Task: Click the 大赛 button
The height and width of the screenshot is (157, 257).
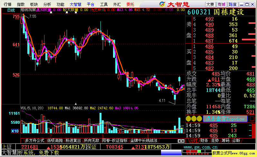Action: [x=210, y=4]
